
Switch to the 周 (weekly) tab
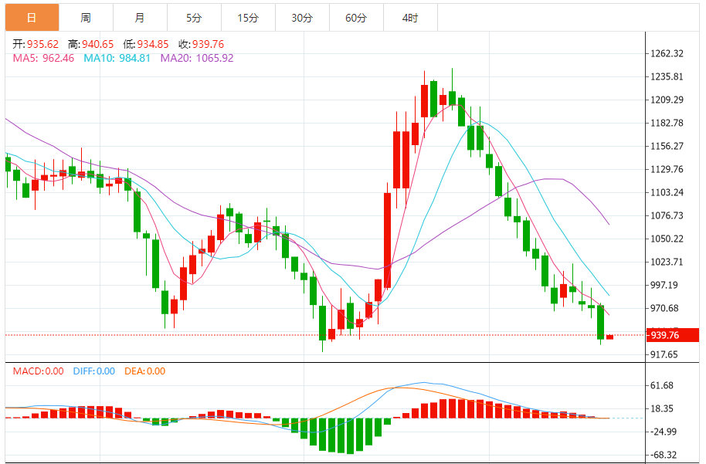86,18
